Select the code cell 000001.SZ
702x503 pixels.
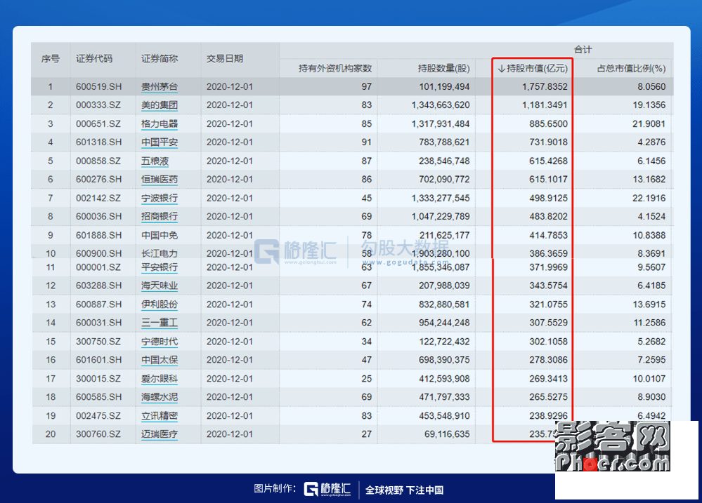pyautogui.click(x=98, y=267)
